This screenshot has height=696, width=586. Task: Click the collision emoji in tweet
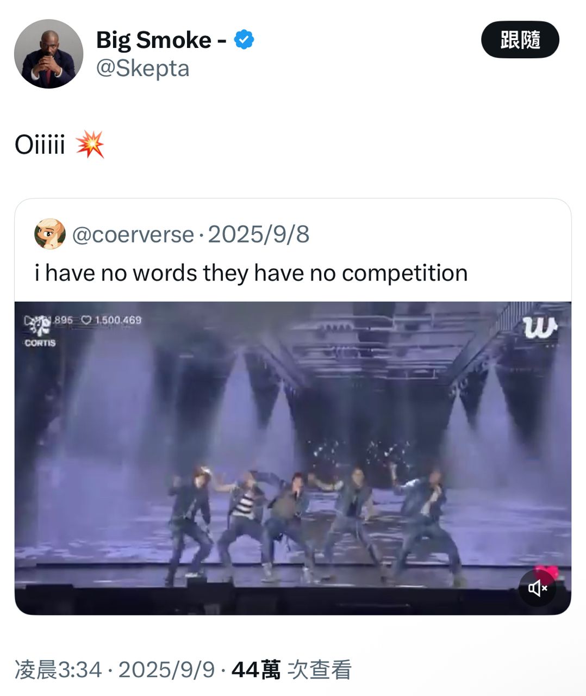point(90,145)
